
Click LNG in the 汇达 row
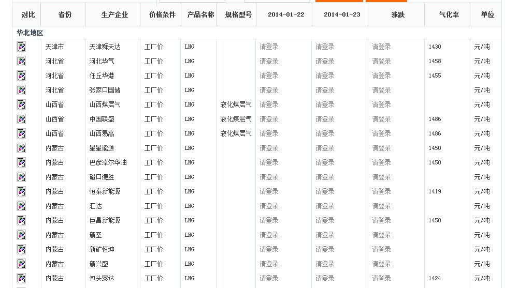coord(190,206)
